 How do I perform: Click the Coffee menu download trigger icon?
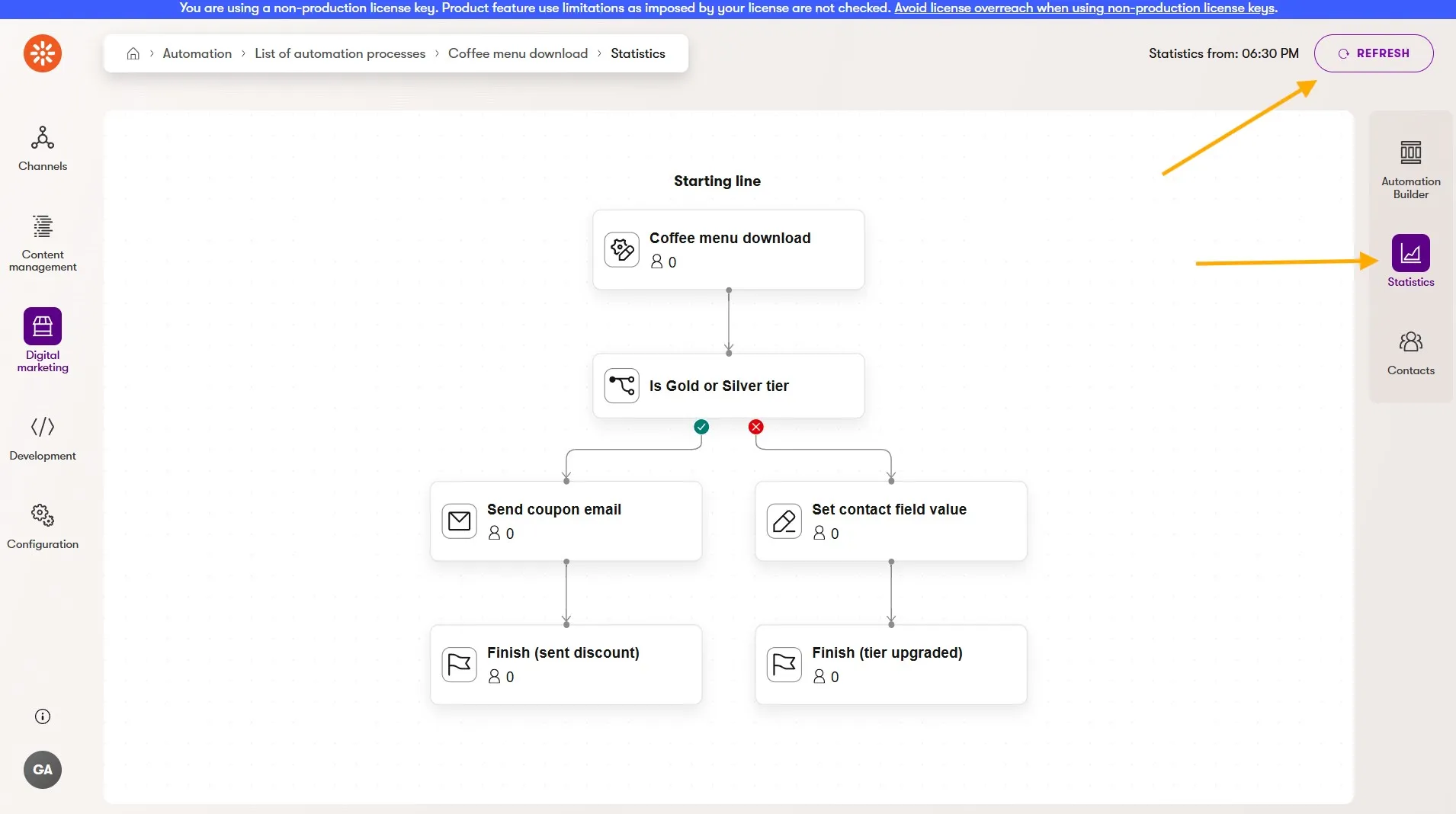(622, 250)
